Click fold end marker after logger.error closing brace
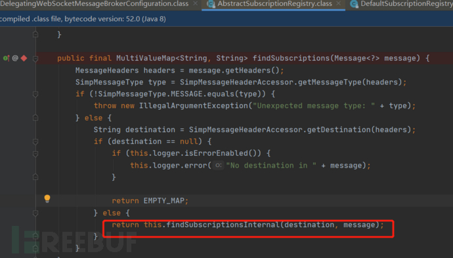 (x=35, y=177)
